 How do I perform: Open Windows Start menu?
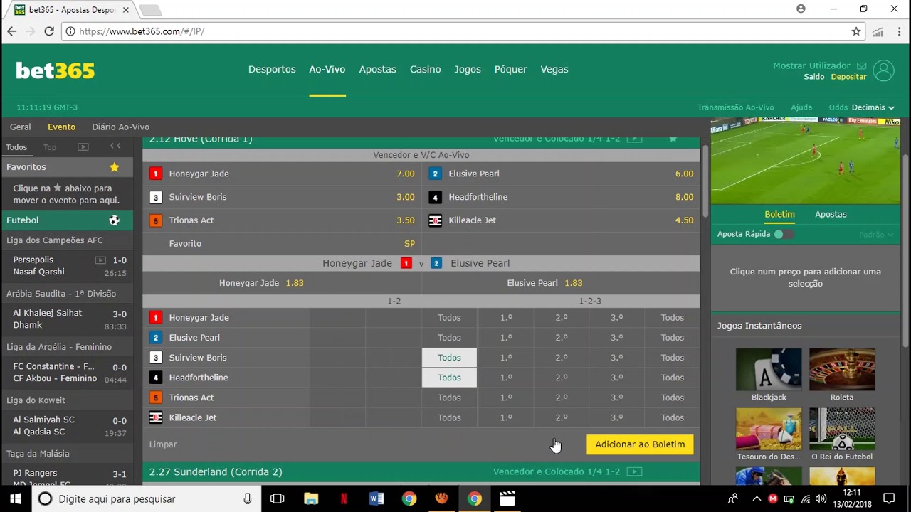[x=16, y=499]
